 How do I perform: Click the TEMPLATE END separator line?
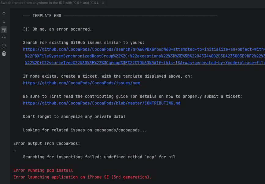(x=120, y=16)
